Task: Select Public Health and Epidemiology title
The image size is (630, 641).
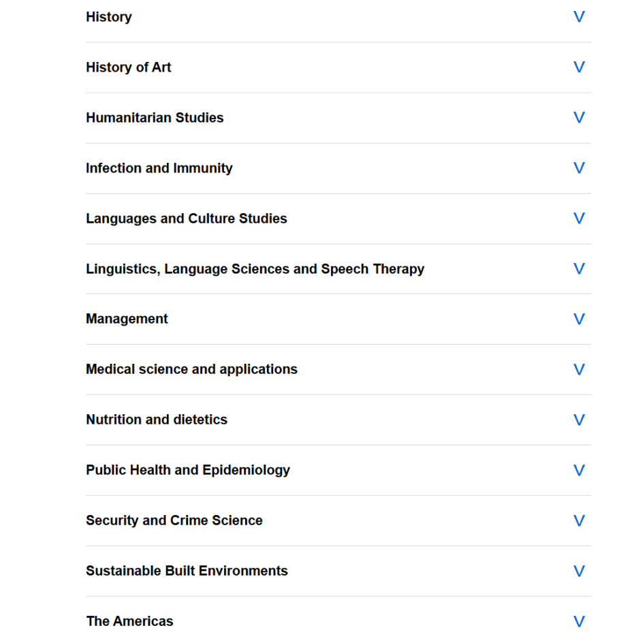Action: click(187, 470)
